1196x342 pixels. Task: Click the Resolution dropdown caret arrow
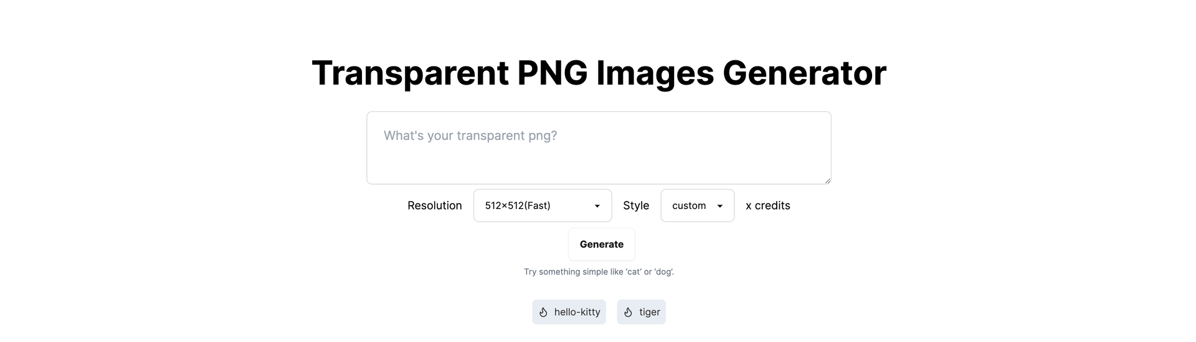(x=597, y=206)
